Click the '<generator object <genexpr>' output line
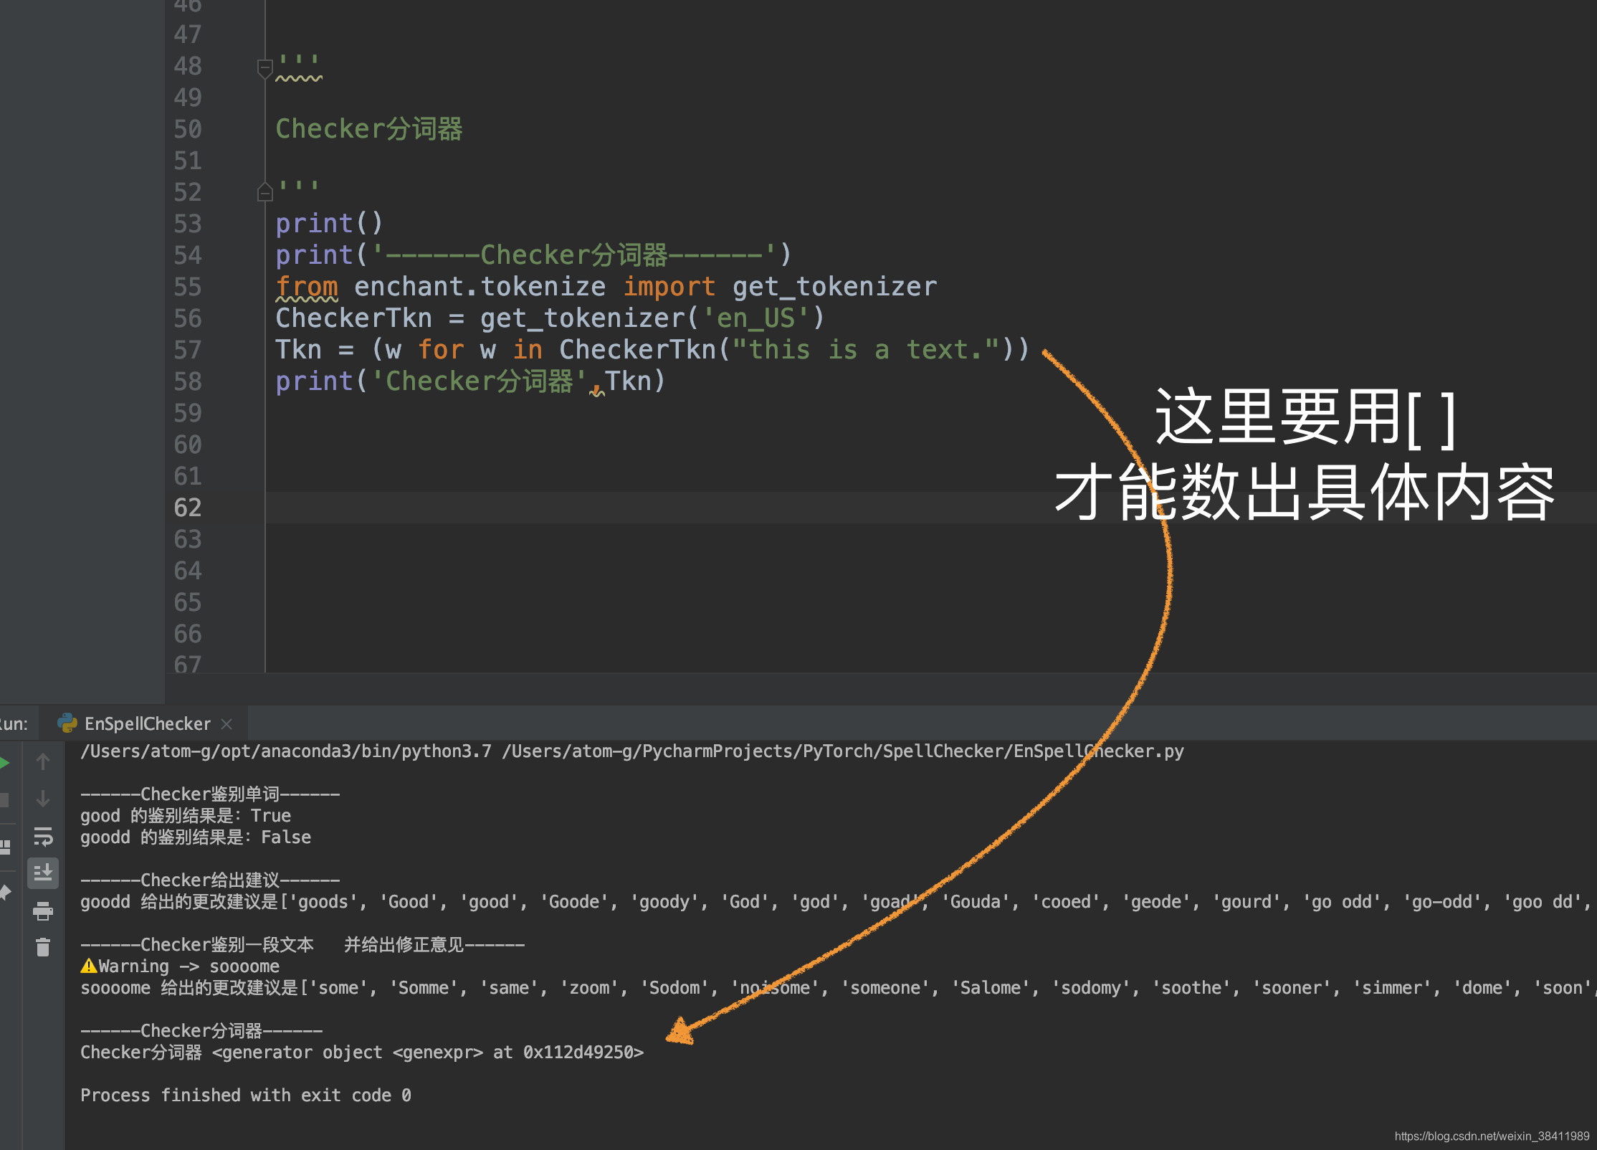This screenshot has width=1597, height=1150. (x=362, y=1052)
